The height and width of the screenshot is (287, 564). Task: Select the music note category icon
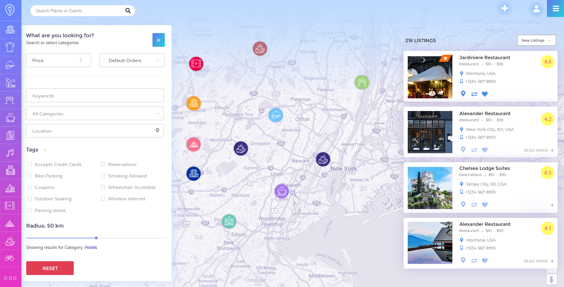tap(10, 153)
